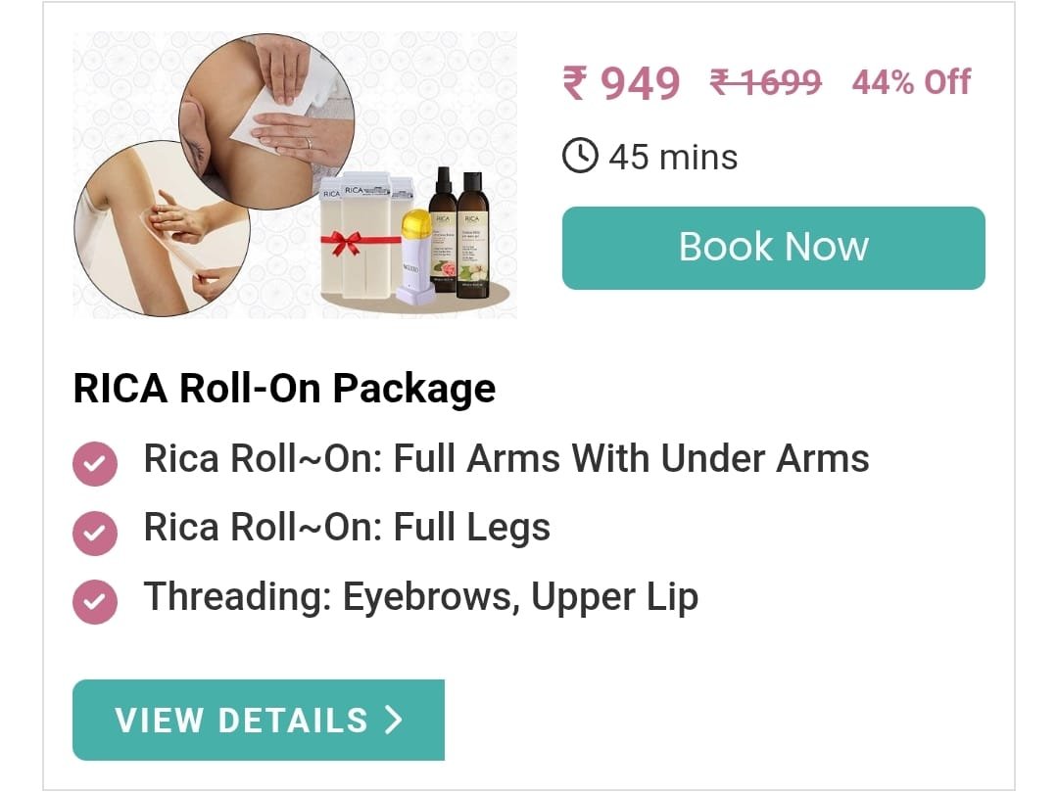Select the RICA Roll-On Package title
This screenshot has width=1058, height=793.
pos(284,389)
